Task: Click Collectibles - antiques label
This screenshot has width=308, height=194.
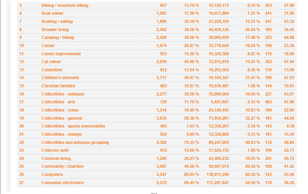Action: [63, 94]
